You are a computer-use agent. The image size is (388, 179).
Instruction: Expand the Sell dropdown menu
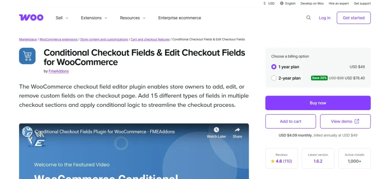[x=62, y=18]
